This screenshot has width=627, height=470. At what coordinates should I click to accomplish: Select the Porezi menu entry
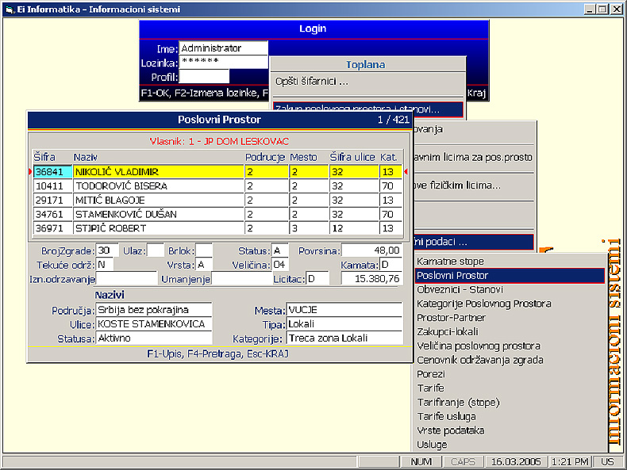pos(431,374)
